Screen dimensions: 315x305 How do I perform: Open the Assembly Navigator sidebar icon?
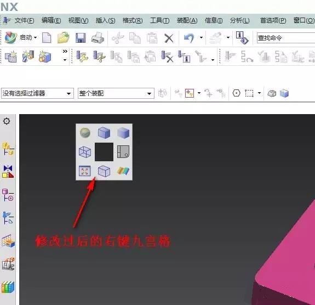pyautogui.click(x=8, y=149)
